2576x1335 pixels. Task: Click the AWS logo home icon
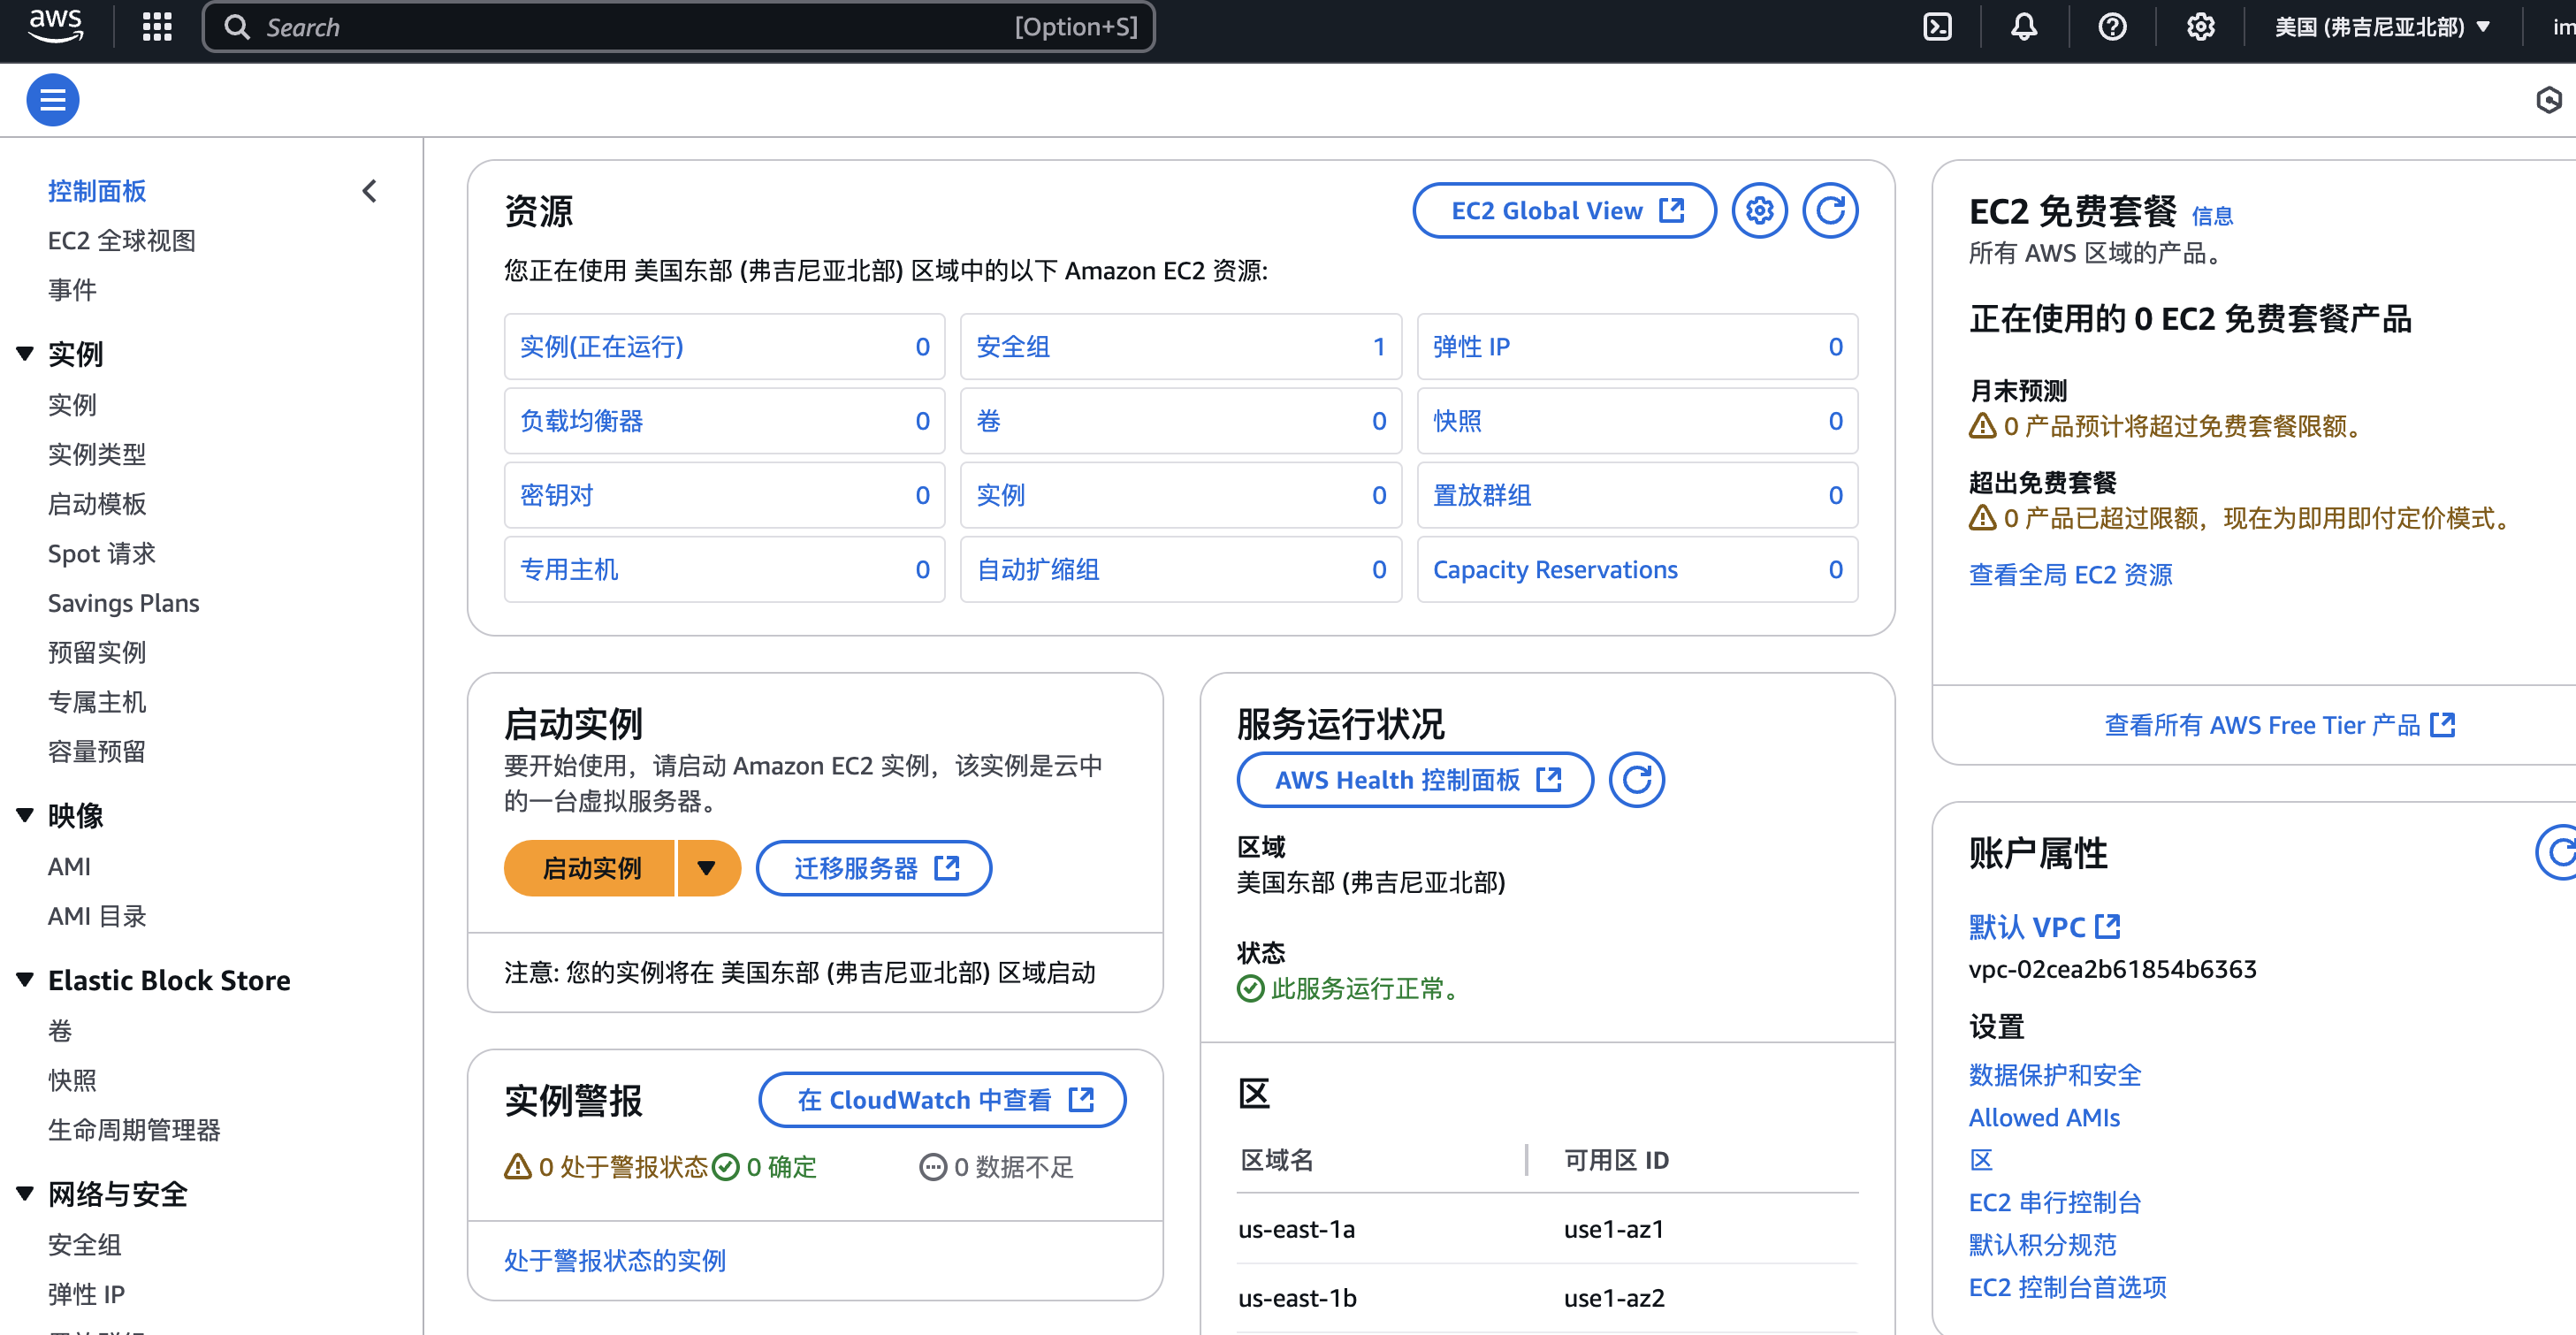[x=55, y=26]
